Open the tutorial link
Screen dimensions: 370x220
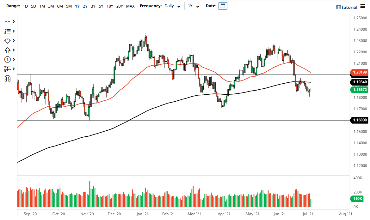click(x=346, y=7)
